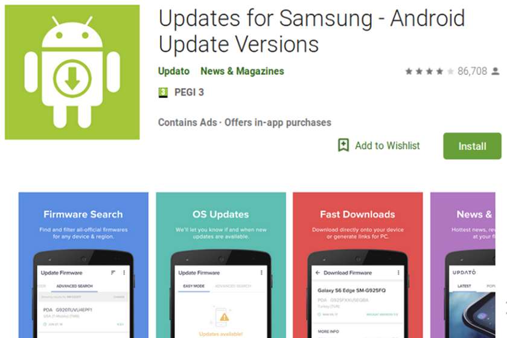Open the Fast Downloads red screenshot
The height and width of the screenshot is (338, 507).
click(x=357, y=265)
